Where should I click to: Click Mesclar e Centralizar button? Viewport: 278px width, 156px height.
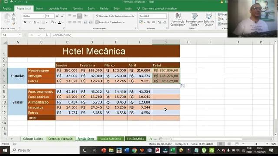(x=108, y=22)
